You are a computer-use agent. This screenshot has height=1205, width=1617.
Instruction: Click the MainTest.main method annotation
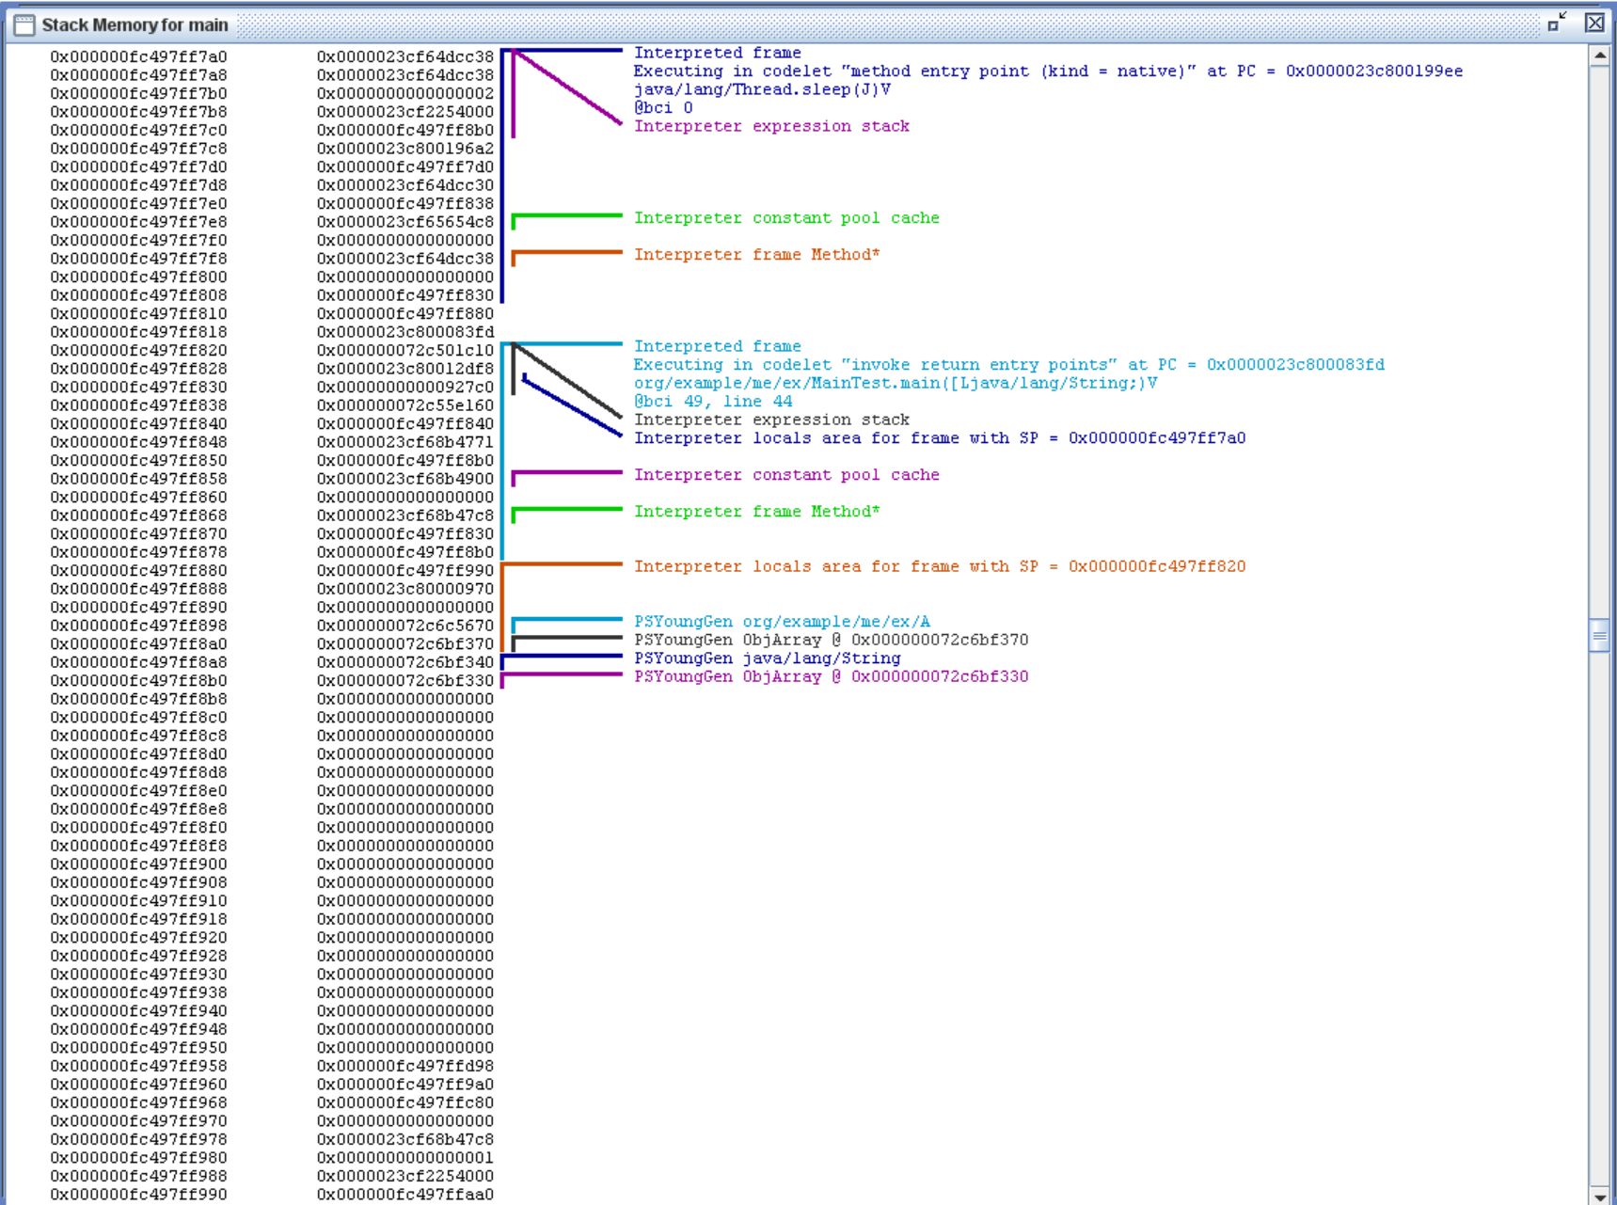click(x=896, y=383)
